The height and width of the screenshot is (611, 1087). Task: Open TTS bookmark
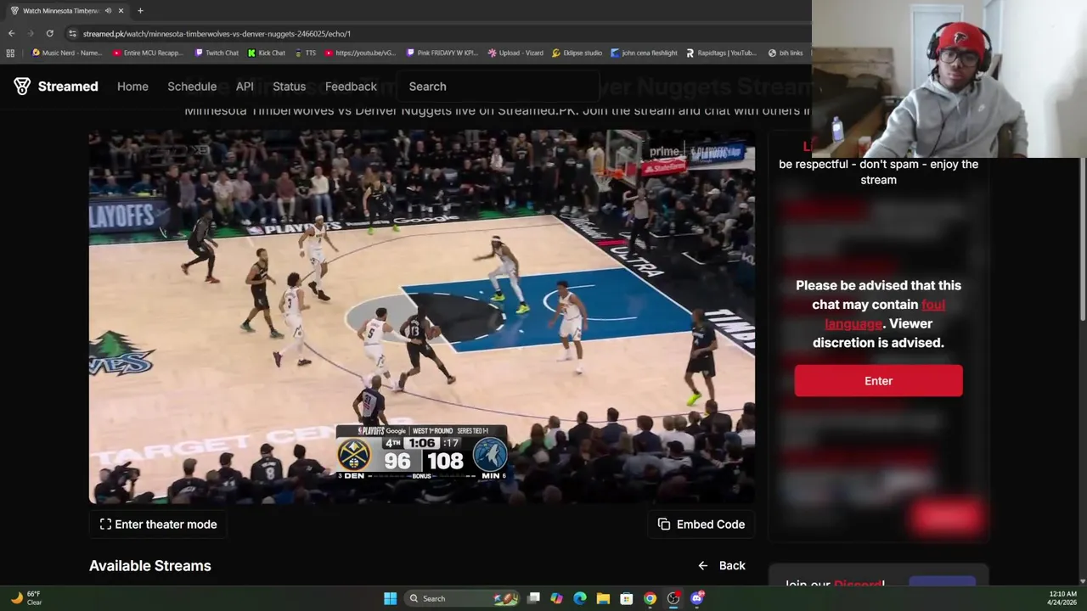(305, 53)
